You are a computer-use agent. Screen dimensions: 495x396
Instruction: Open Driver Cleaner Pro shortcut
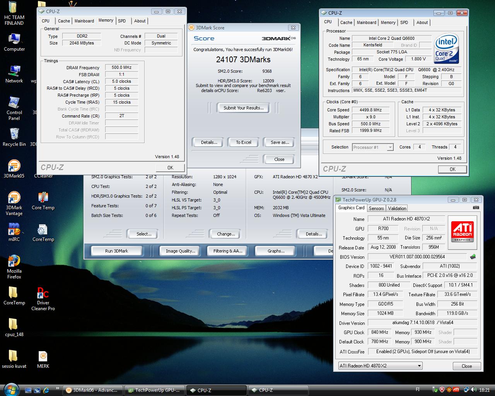tap(43, 293)
